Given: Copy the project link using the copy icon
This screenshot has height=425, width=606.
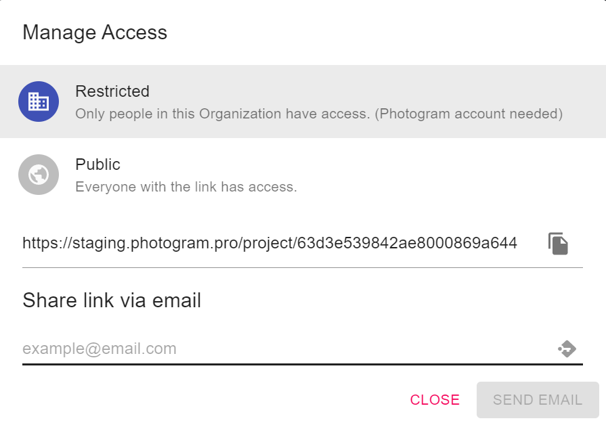Looking at the screenshot, I should click(558, 244).
